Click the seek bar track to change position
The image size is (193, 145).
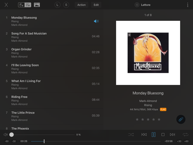(x=96, y=141)
